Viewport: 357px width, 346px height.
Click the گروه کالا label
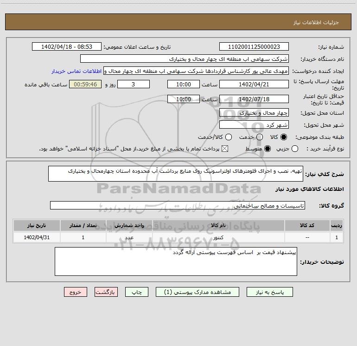(x=331, y=206)
